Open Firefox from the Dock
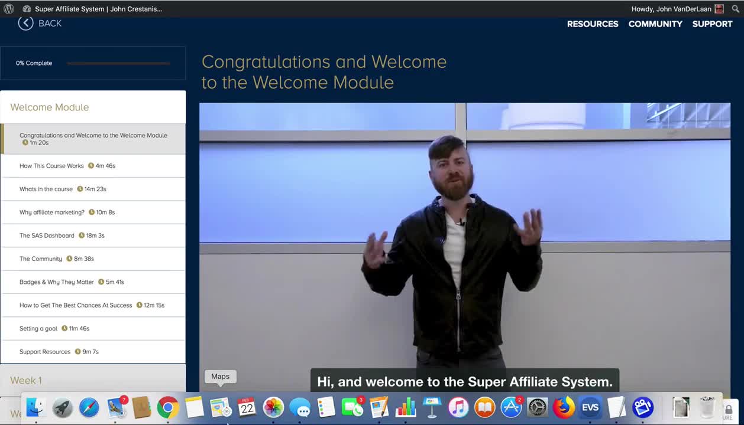 point(564,407)
